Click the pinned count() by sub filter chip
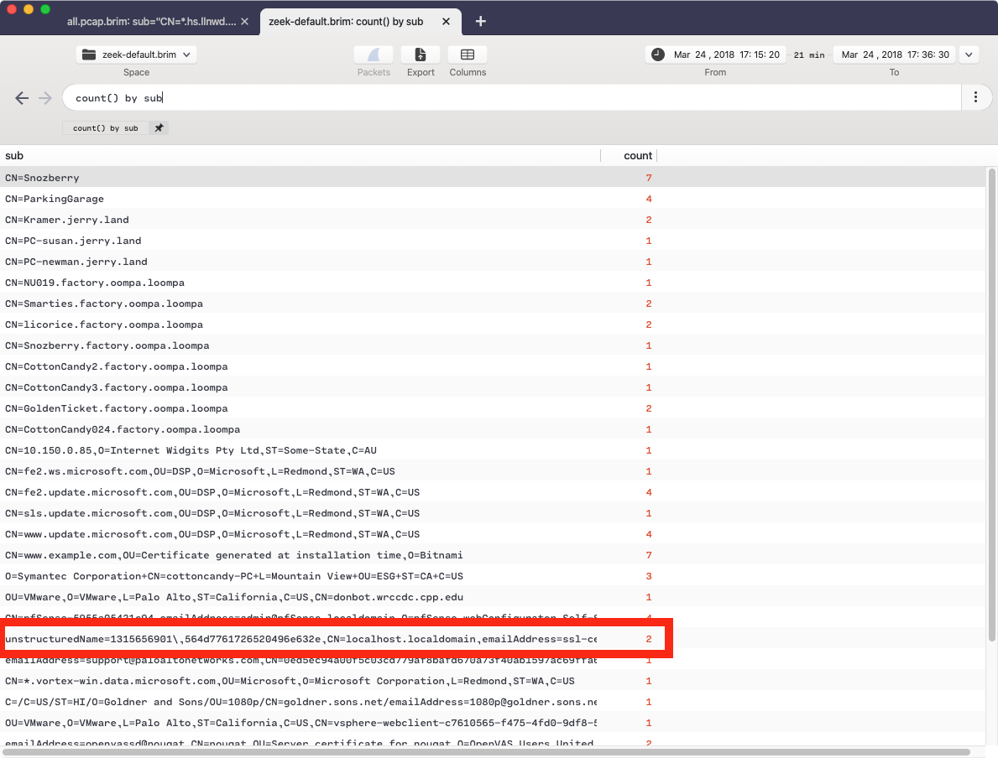998x758 pixels. point(105,127)
